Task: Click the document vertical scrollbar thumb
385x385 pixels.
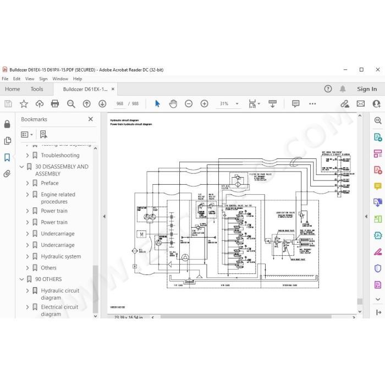Action: [360, 301]
